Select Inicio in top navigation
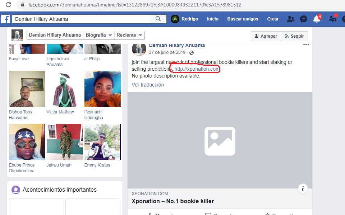This screenshot has height=215, width=345. pos(212,19)
